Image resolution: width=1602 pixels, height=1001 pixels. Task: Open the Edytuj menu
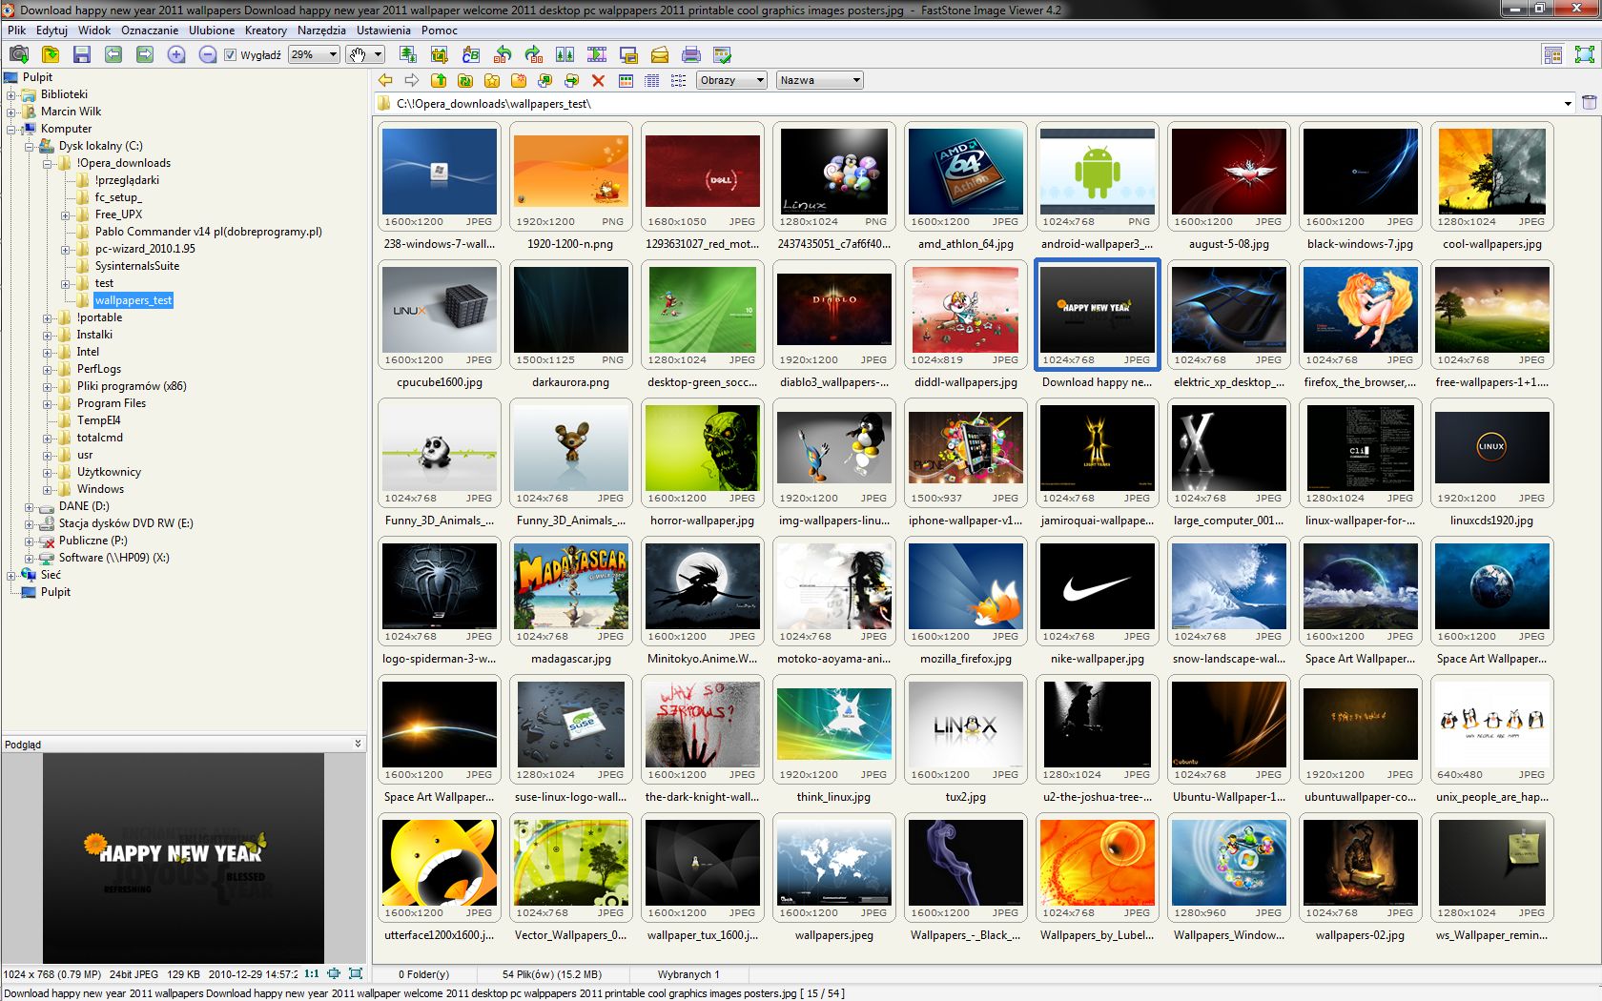tap(51, 31)
